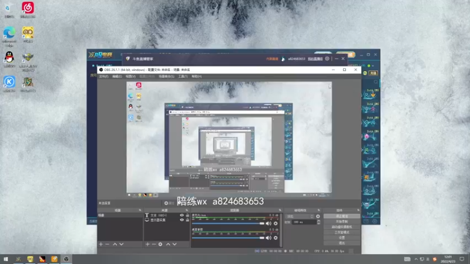This screenshot has height=264, width=470.
Task: Toggle Studio Mode in Controls panel
Action: tap(342, 232)
